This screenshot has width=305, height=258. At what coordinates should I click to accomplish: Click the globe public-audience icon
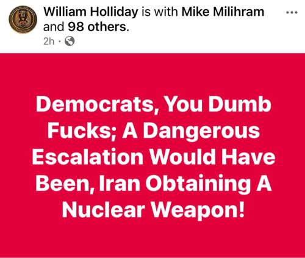coord(70,41)
